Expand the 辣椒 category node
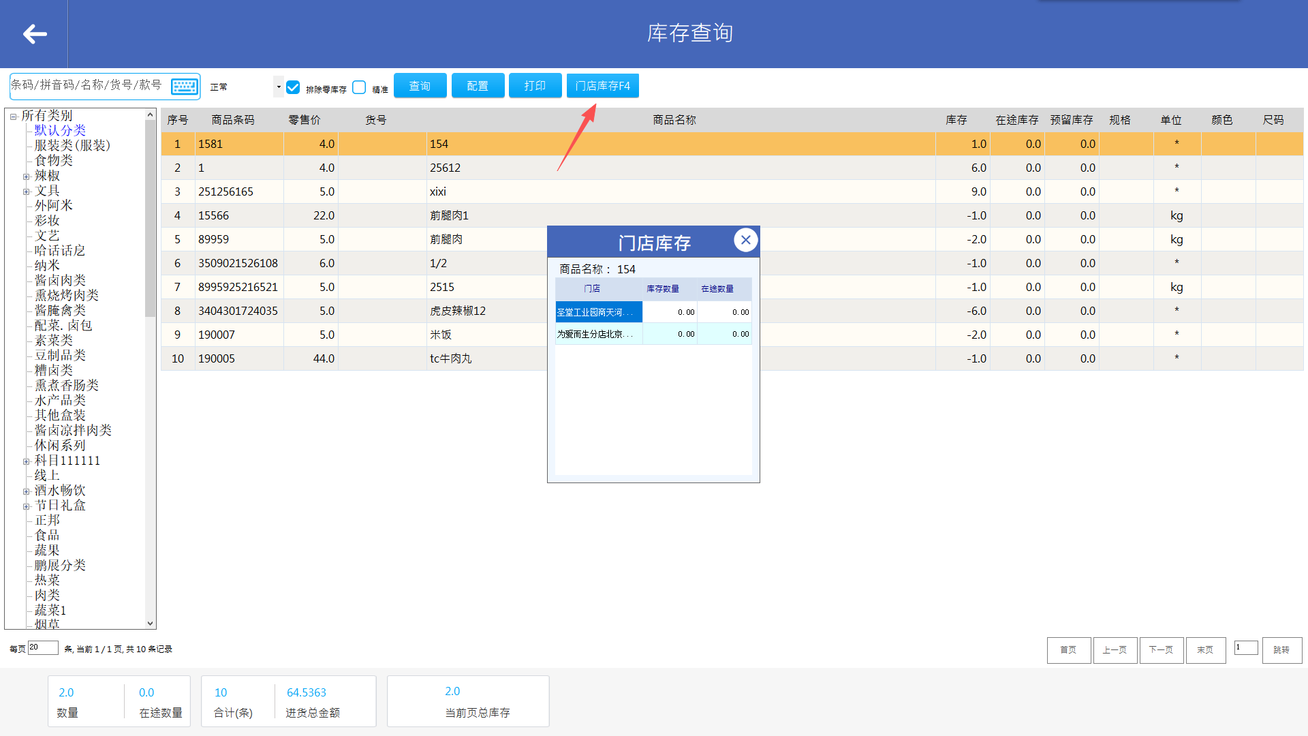The height and width of the screenshot is (736, 1308). [x=27, y=177]
